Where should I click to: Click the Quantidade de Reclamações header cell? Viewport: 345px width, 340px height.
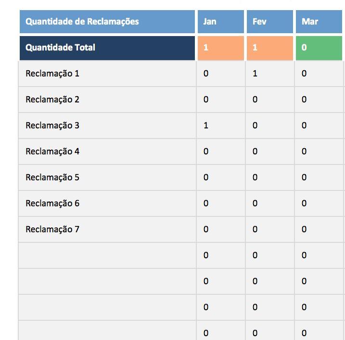pos(107,22)
